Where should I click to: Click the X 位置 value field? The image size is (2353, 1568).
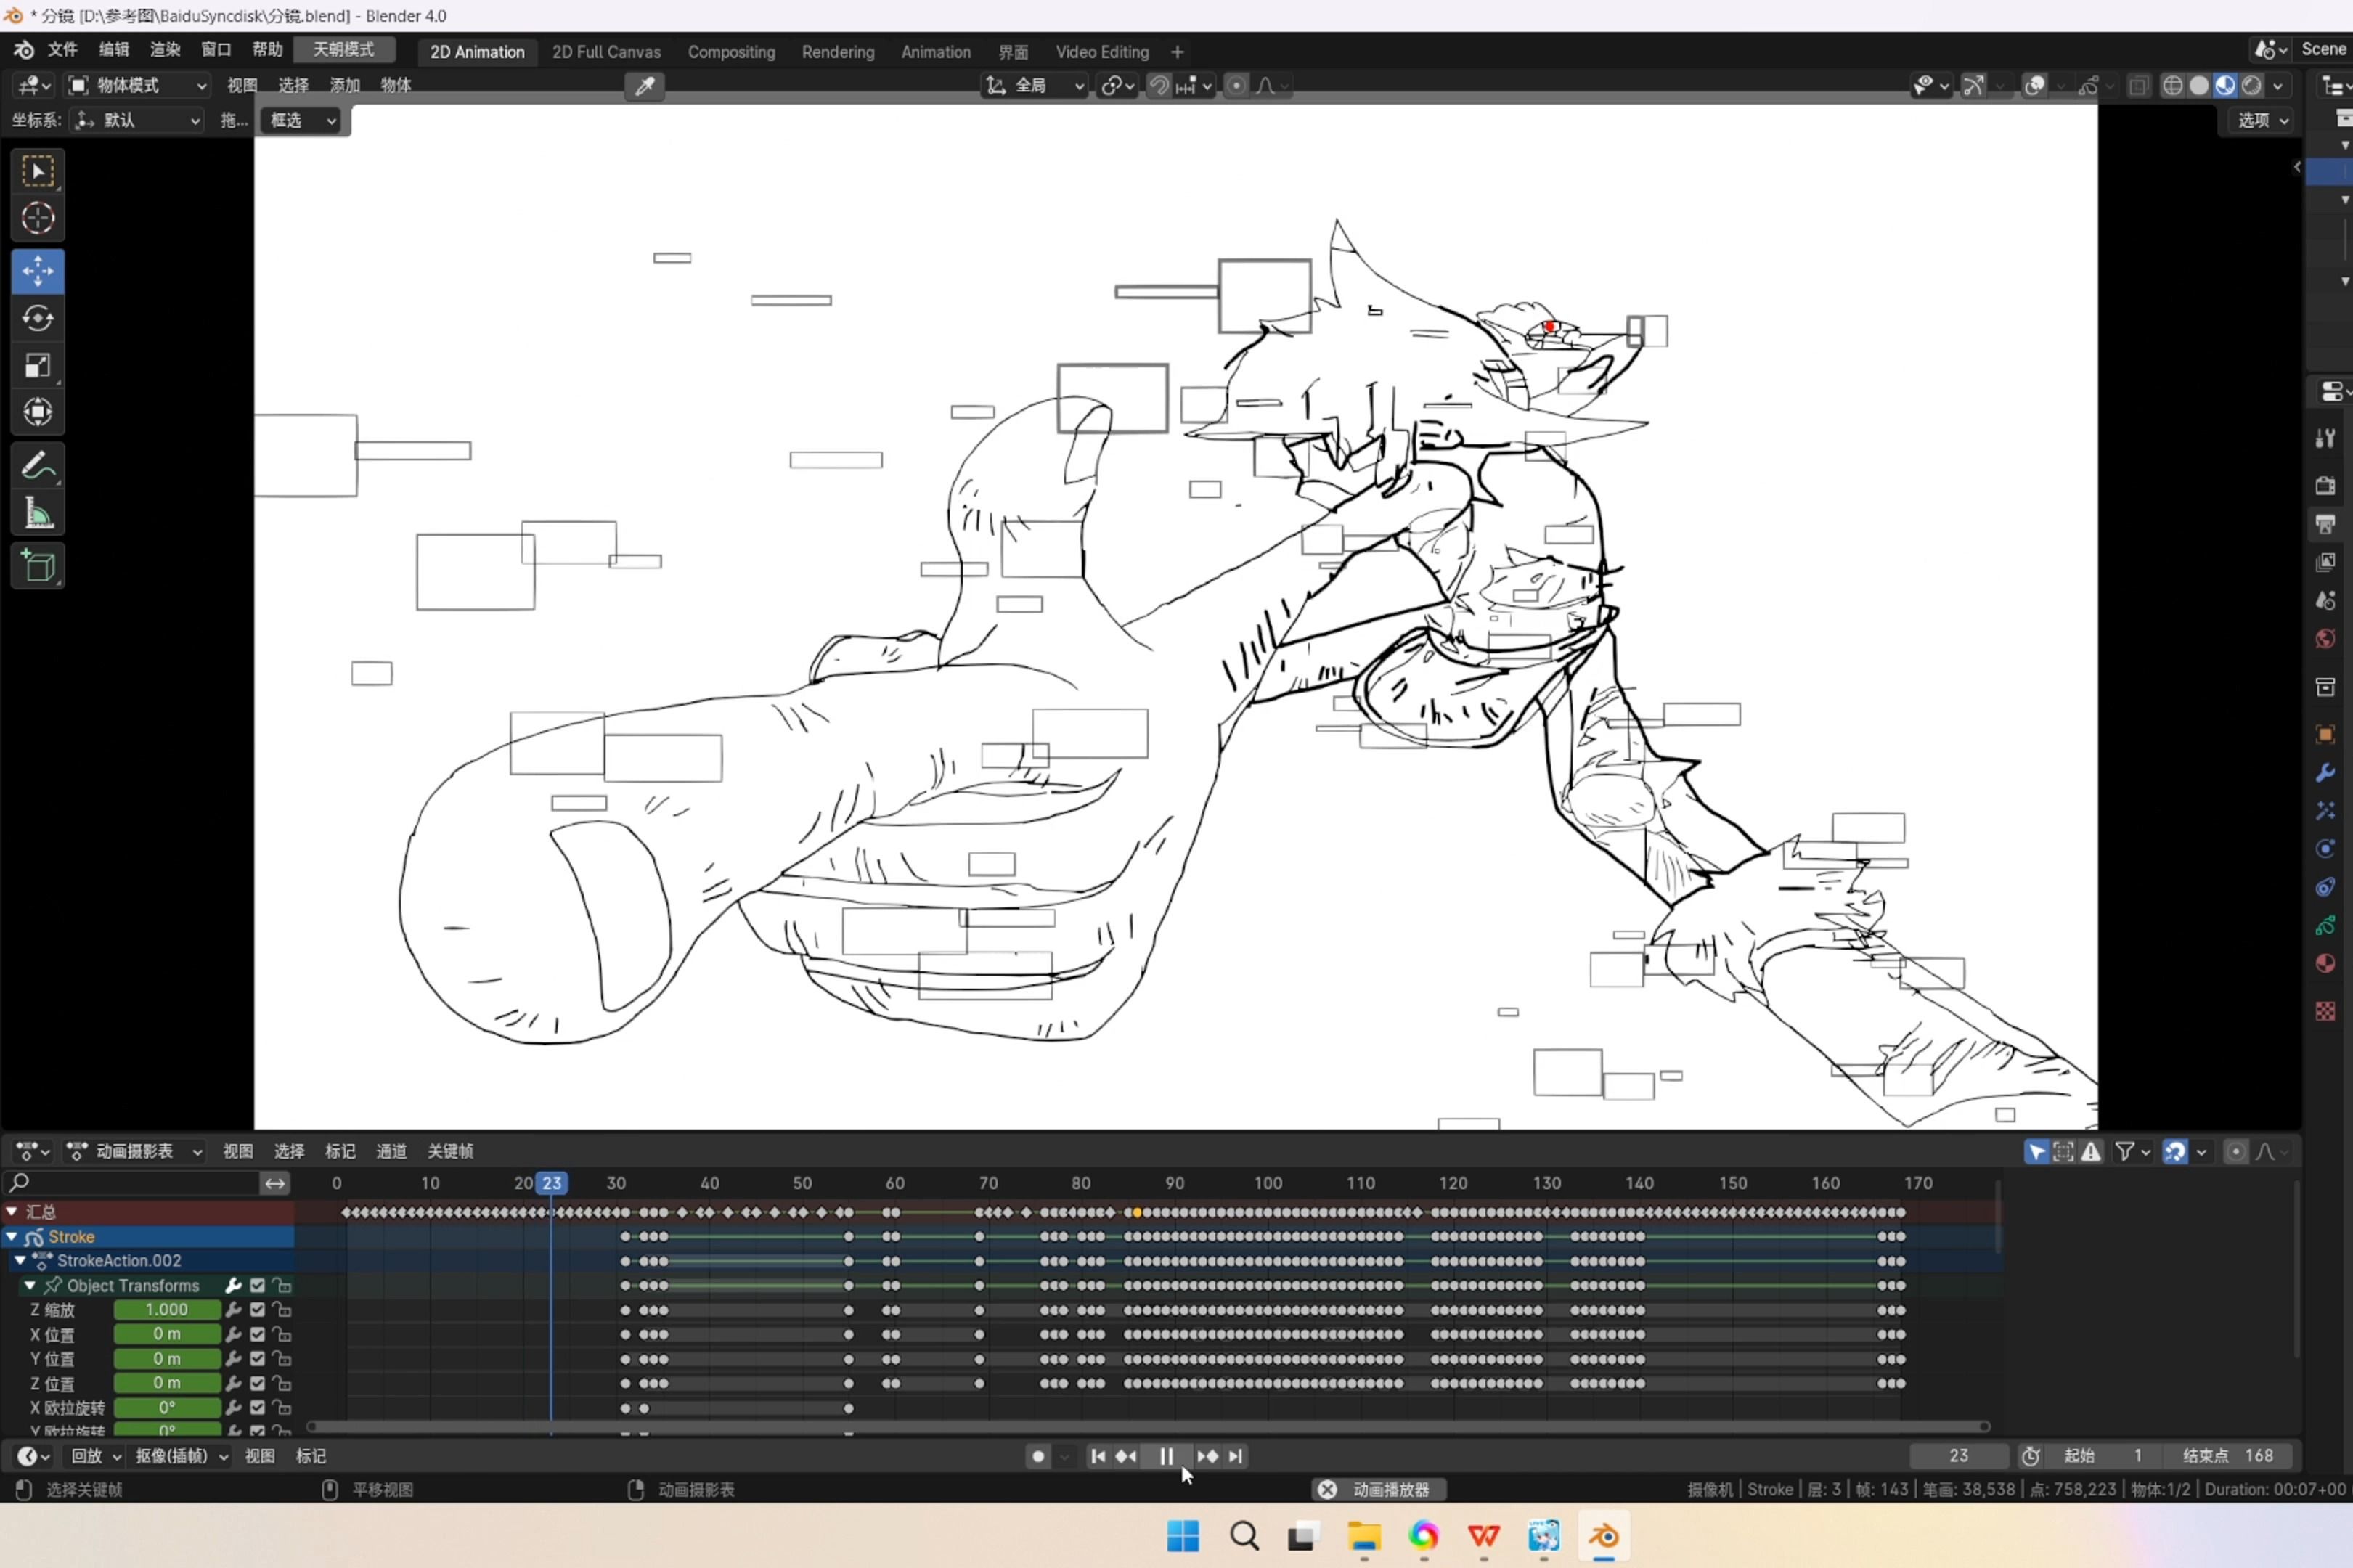167,1334
